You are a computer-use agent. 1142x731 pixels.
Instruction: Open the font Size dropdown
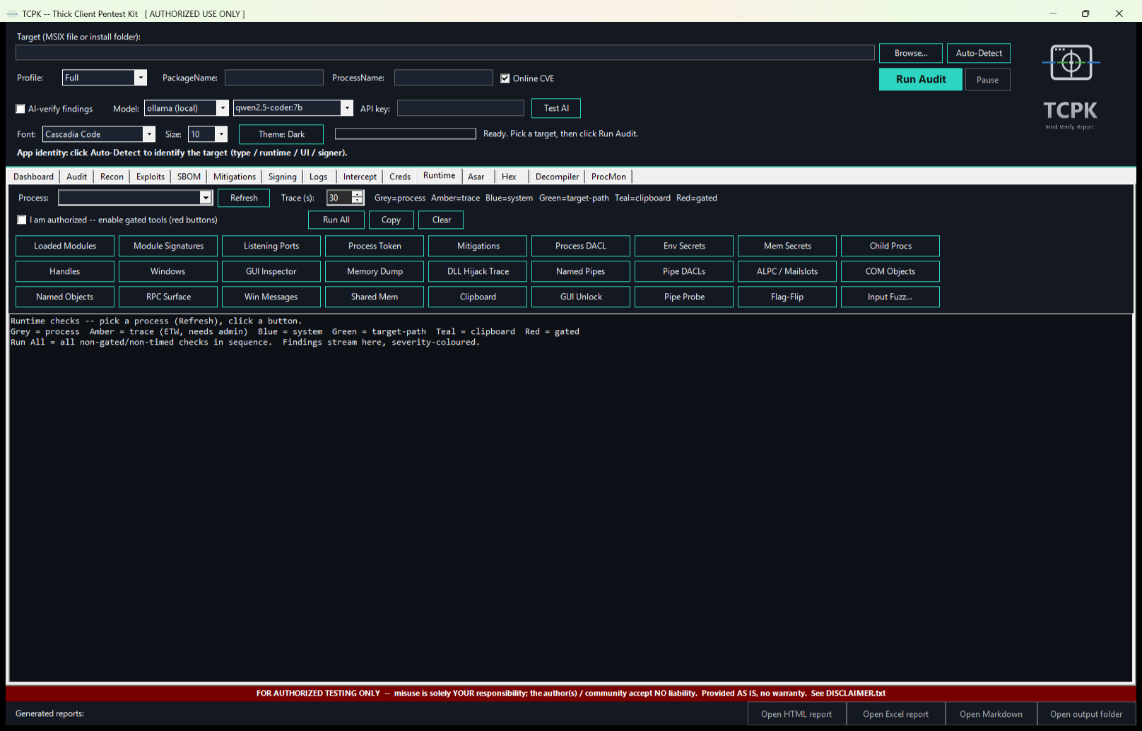point(221,134)
